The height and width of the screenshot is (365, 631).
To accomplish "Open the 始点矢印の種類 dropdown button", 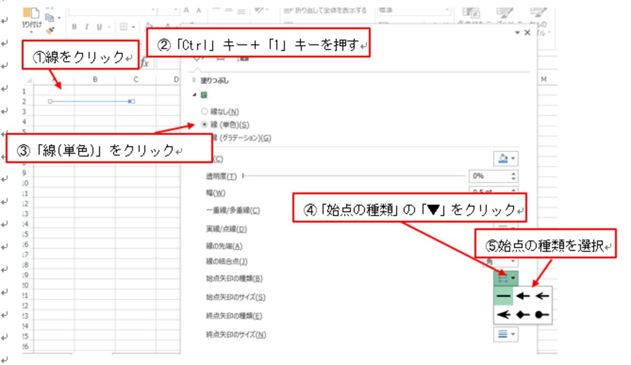I will pyautogui.click(x=506, y=277).
